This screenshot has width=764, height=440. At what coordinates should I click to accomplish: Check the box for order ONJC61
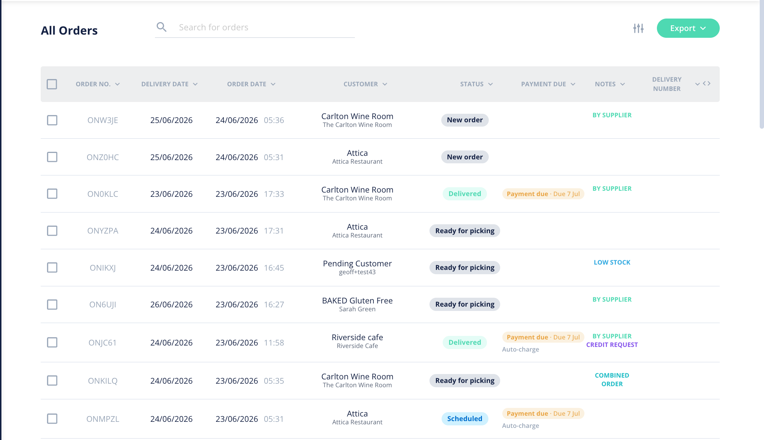coord(52,342)
